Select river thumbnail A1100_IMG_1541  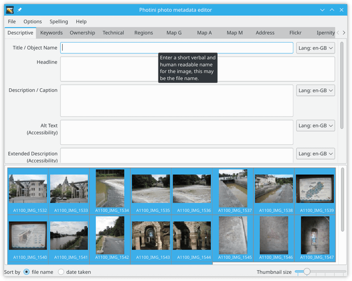coord(69,238)
